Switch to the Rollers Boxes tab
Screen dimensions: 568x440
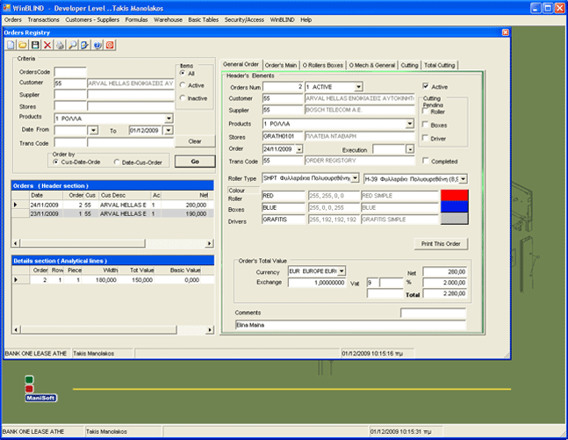323,65
